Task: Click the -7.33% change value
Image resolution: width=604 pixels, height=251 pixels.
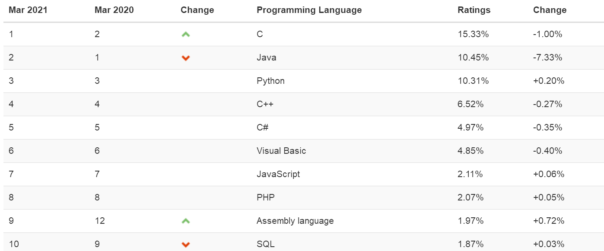Action: (x=547, y=57)
